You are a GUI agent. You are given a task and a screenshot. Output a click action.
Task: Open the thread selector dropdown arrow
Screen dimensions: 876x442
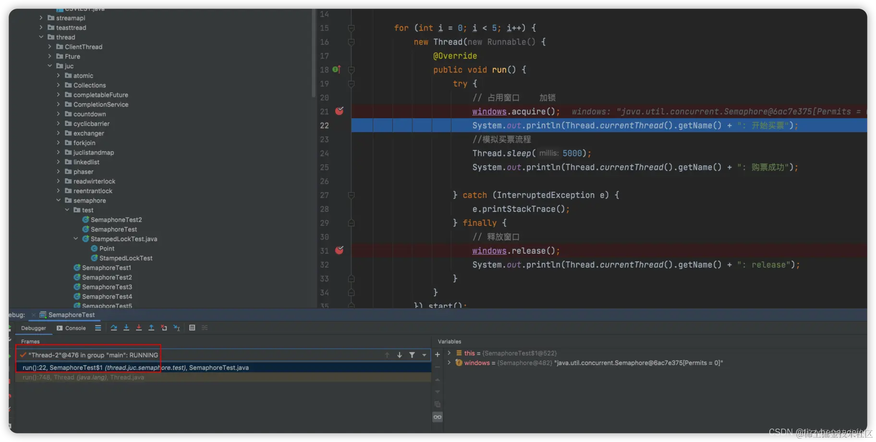click(425, 355)
